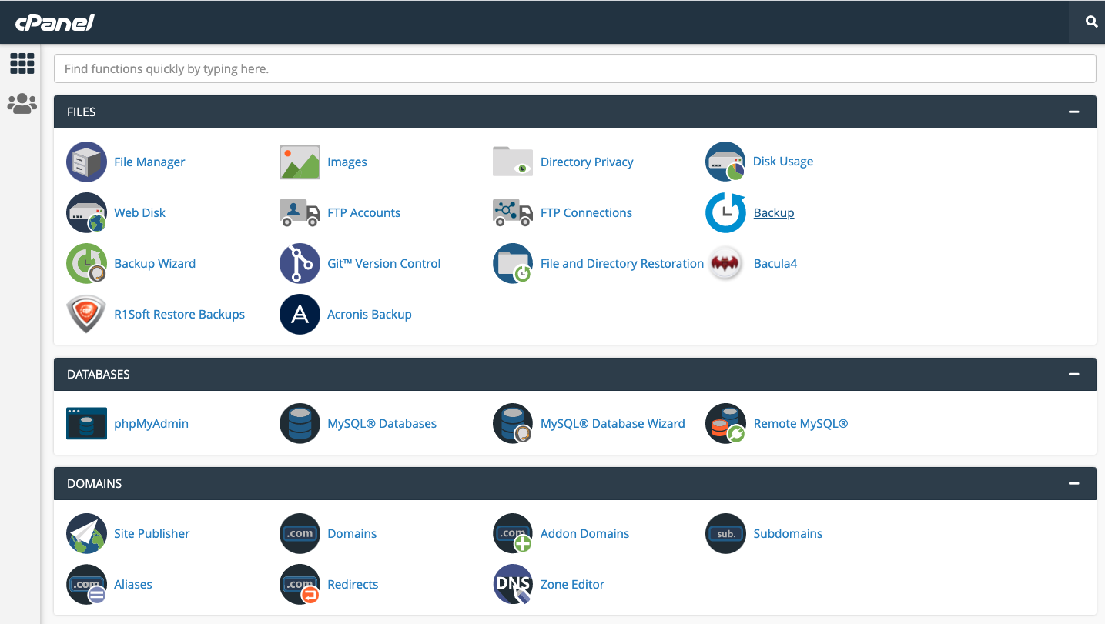Open the Domains .com icon
This screenshot has height=624, width=1105.
click(300, 533)
